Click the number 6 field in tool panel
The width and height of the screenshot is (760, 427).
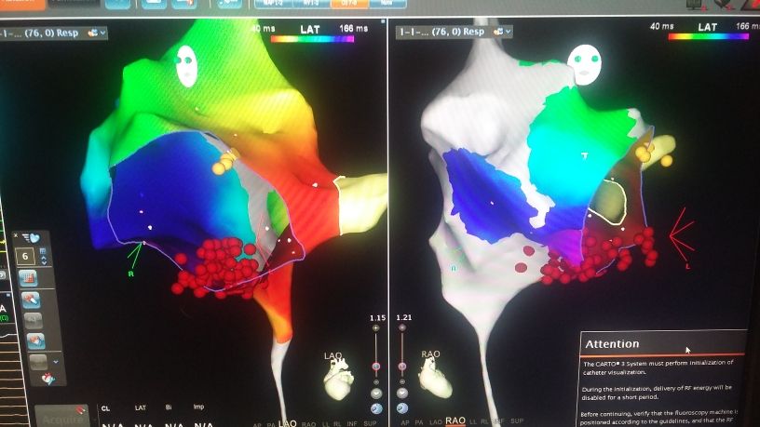(25, 257)
